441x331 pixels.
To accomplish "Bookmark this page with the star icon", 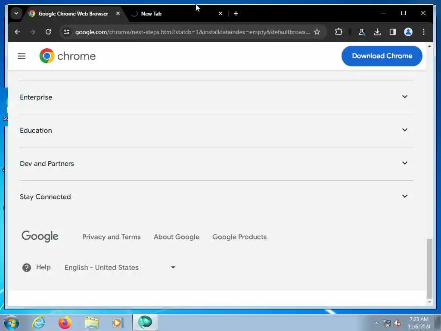I will click(317, 32).
